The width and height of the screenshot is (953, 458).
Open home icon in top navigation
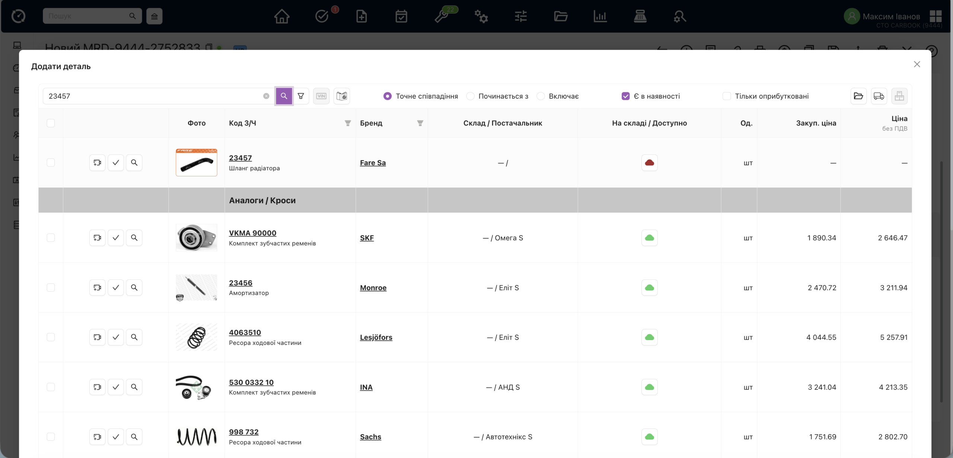282,16
